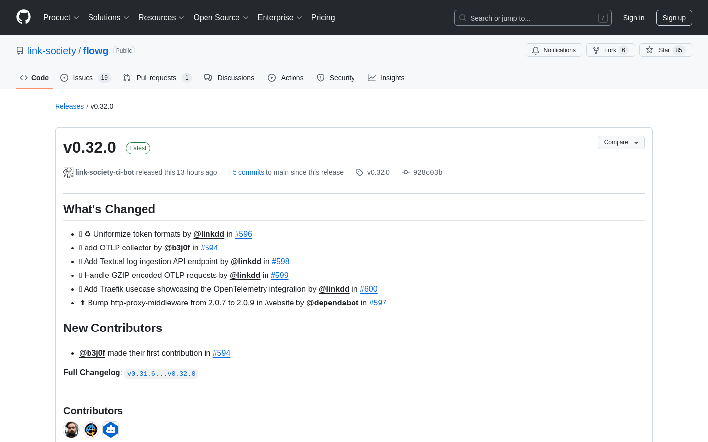Screen dimensions: 708x442
Task: Open pull request #598
Action: click(x=281, y=261)
